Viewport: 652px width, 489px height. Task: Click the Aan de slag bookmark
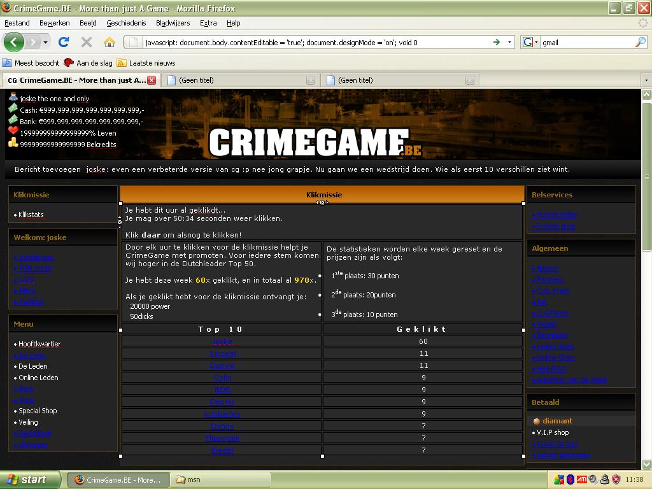click(x=88, y=63)
